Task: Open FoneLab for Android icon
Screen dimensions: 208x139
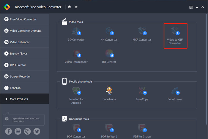Action: click(76, 90)
